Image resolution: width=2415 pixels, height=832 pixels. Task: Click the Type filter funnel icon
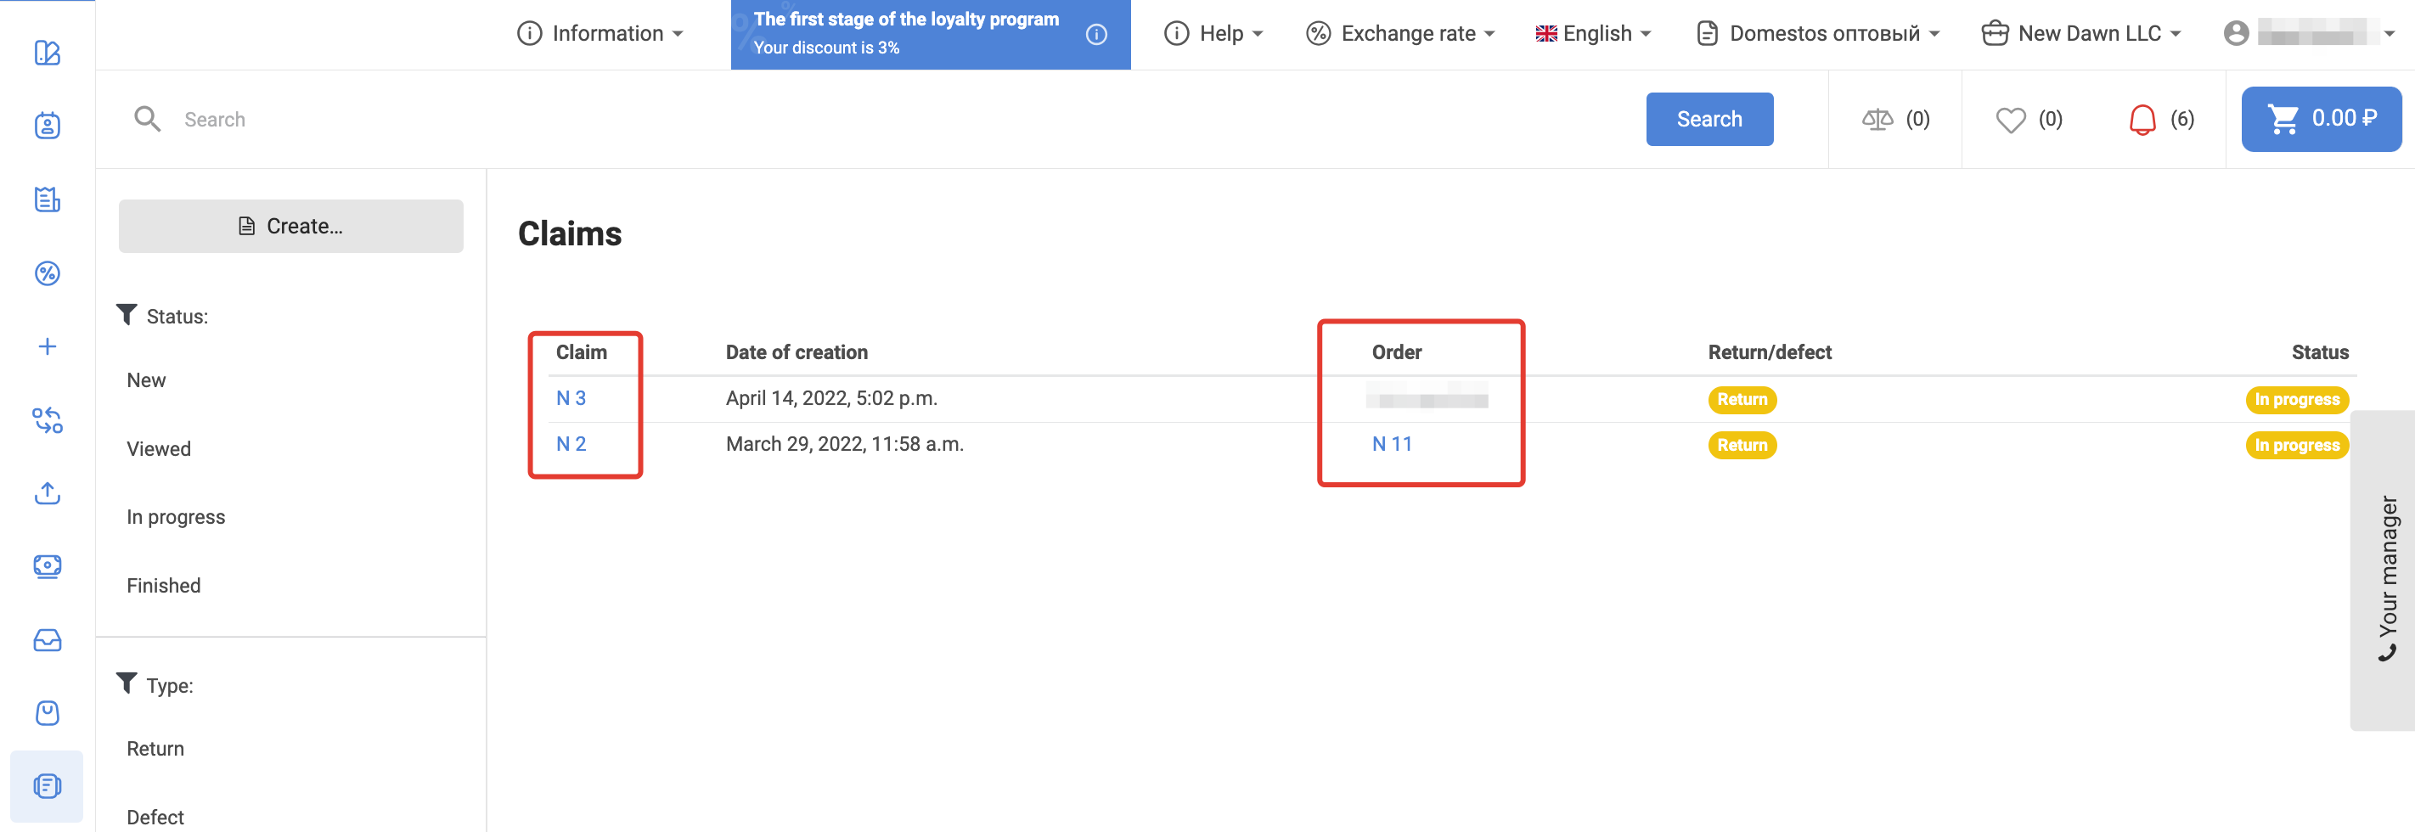127,684
